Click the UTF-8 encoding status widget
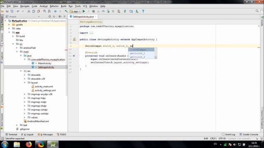 pos(222,139)
